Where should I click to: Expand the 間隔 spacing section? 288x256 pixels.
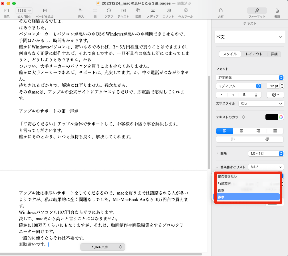[x=217, y=154]
